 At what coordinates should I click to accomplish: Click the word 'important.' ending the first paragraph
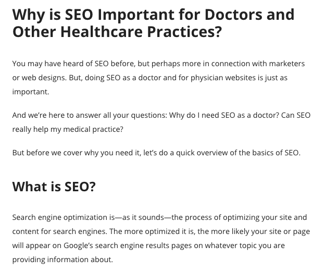coord(31,92)
